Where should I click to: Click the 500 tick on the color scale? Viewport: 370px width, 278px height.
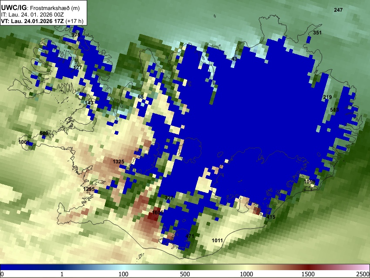tap(185, 274)
